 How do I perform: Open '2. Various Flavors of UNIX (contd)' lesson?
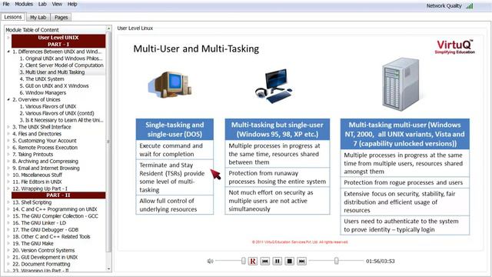pos(57,113)
